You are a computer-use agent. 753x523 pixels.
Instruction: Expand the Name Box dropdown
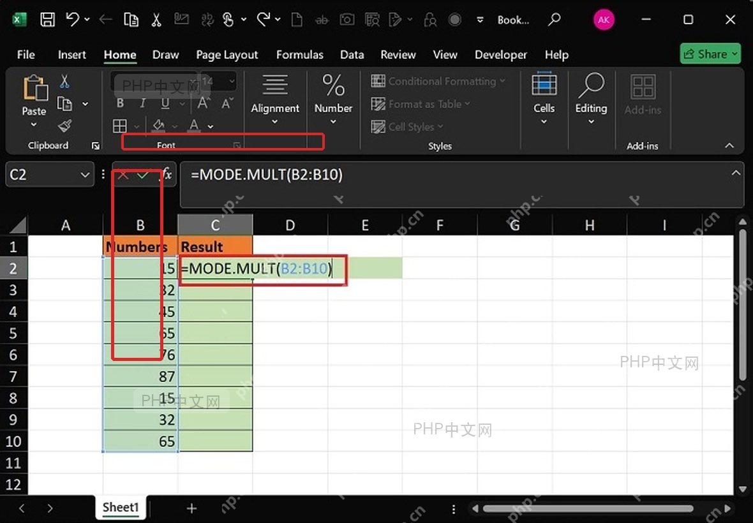pos(84,175)
